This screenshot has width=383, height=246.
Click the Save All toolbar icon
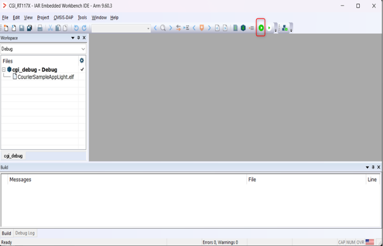click(x=30, y=28)
